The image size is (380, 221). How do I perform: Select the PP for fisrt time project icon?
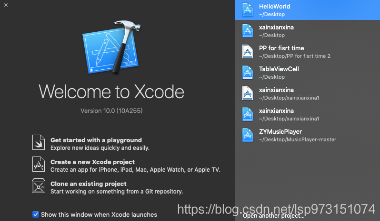click(248, 52)
